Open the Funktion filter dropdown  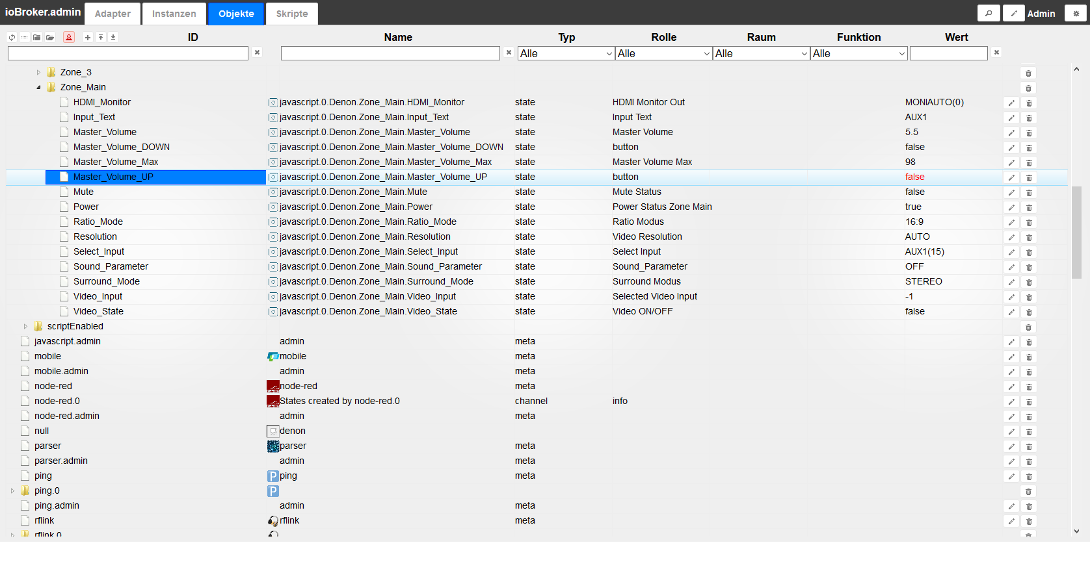858,53
